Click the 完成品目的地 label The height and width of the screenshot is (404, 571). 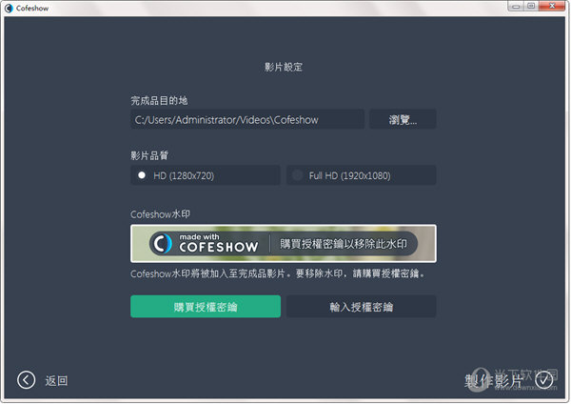159,100
